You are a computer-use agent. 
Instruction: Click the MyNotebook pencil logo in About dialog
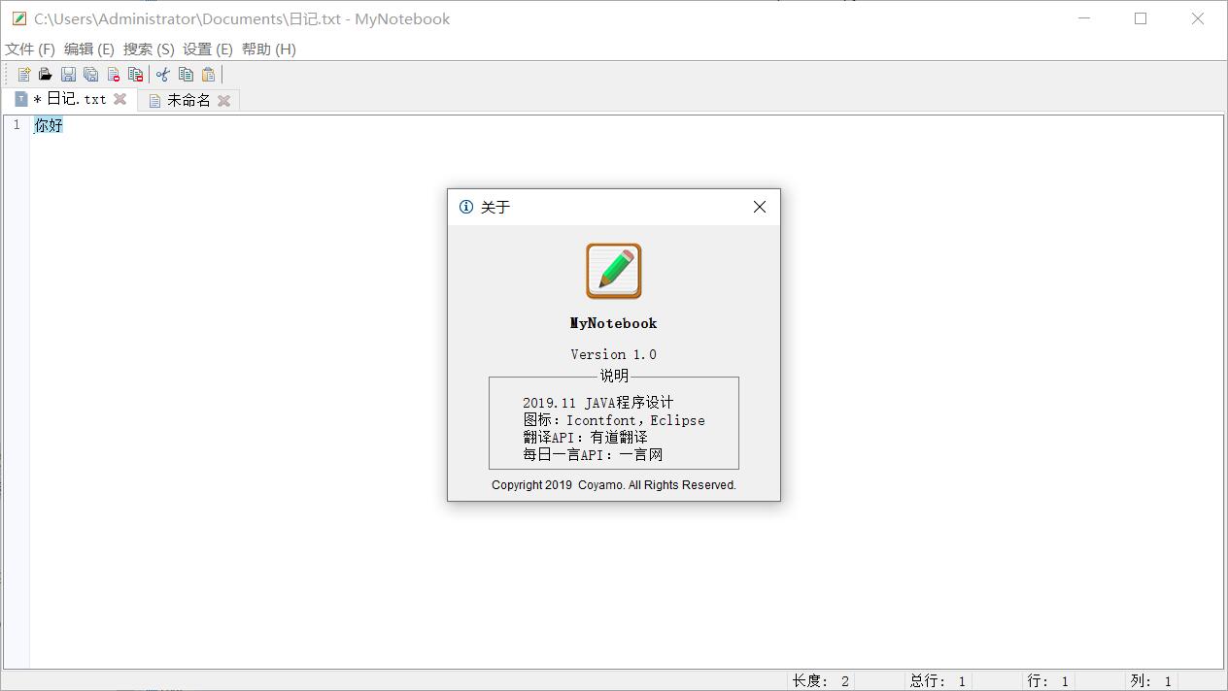tap(614, 271)
